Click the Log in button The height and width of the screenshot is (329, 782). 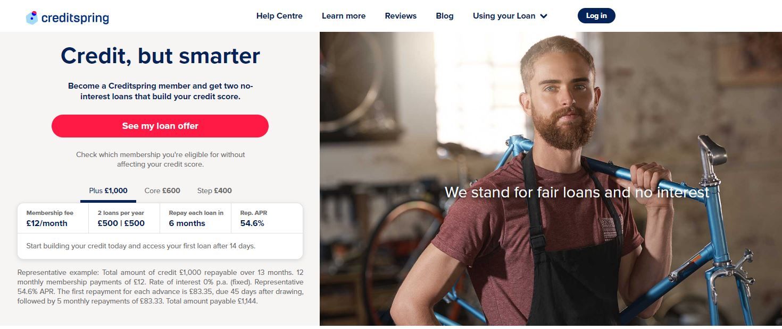(x=596, y=16)
